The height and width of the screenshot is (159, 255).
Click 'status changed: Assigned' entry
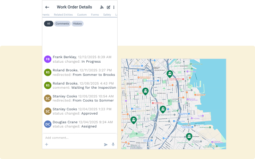pyautogui.click(x=75, y=126)
